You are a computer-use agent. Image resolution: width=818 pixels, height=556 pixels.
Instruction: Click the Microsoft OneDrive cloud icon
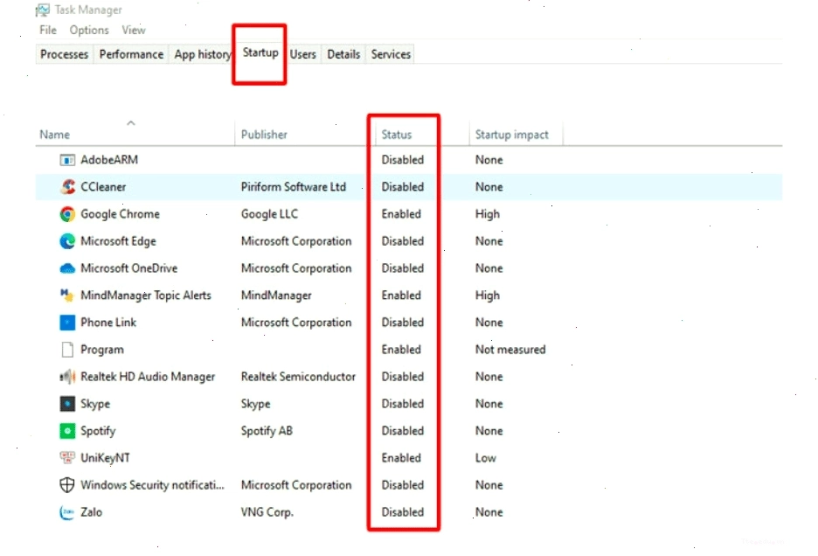(67, 269)
